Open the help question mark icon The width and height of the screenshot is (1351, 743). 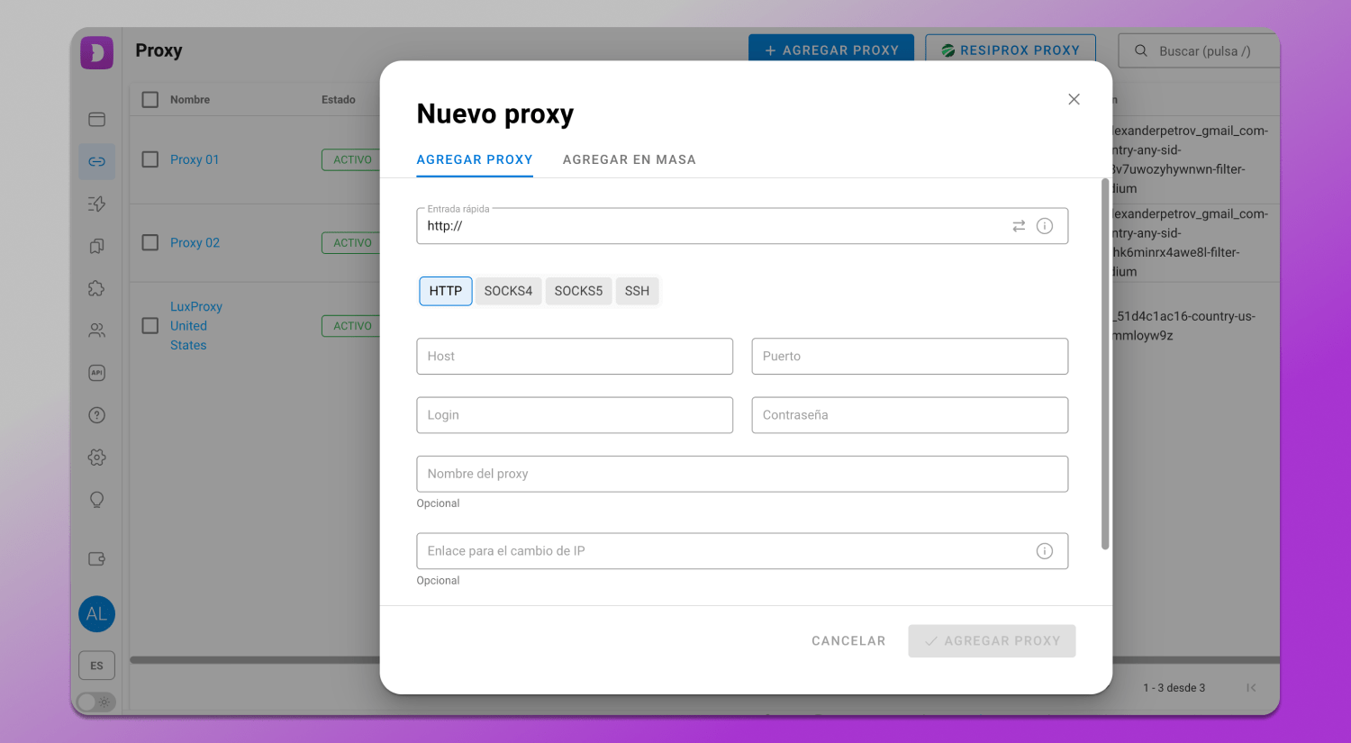[97, 415]
